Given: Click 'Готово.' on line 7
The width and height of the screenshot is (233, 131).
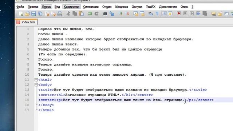Looking at the screenshot, I should click(46, 59).
